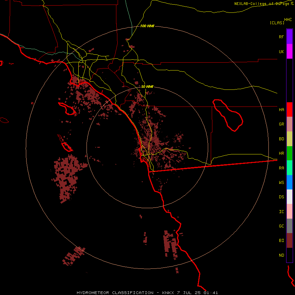Click the BI legend label

(281, 241)
